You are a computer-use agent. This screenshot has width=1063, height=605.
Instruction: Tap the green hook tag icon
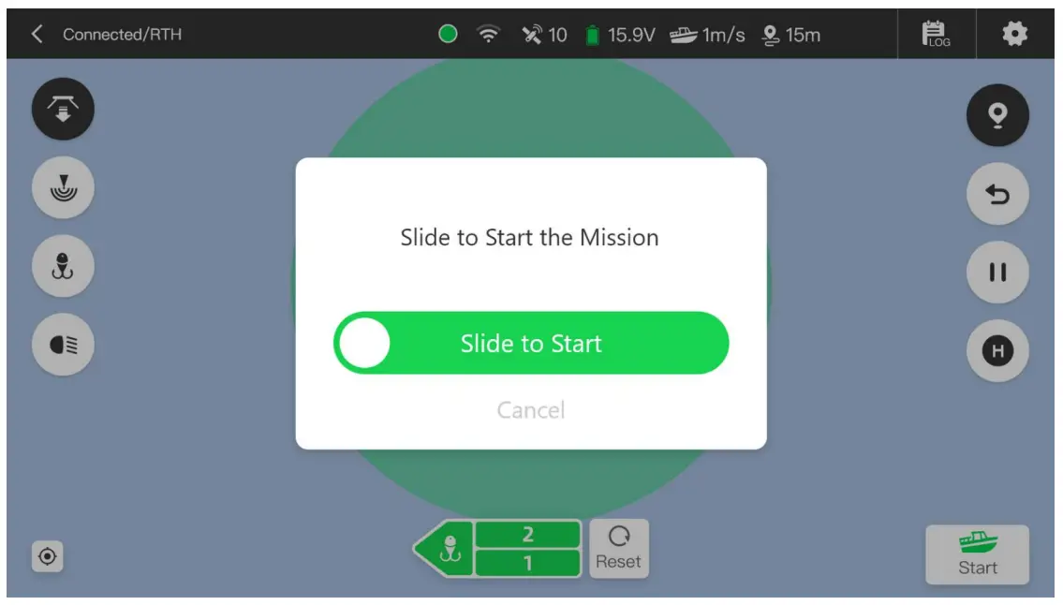coord(445,549)
